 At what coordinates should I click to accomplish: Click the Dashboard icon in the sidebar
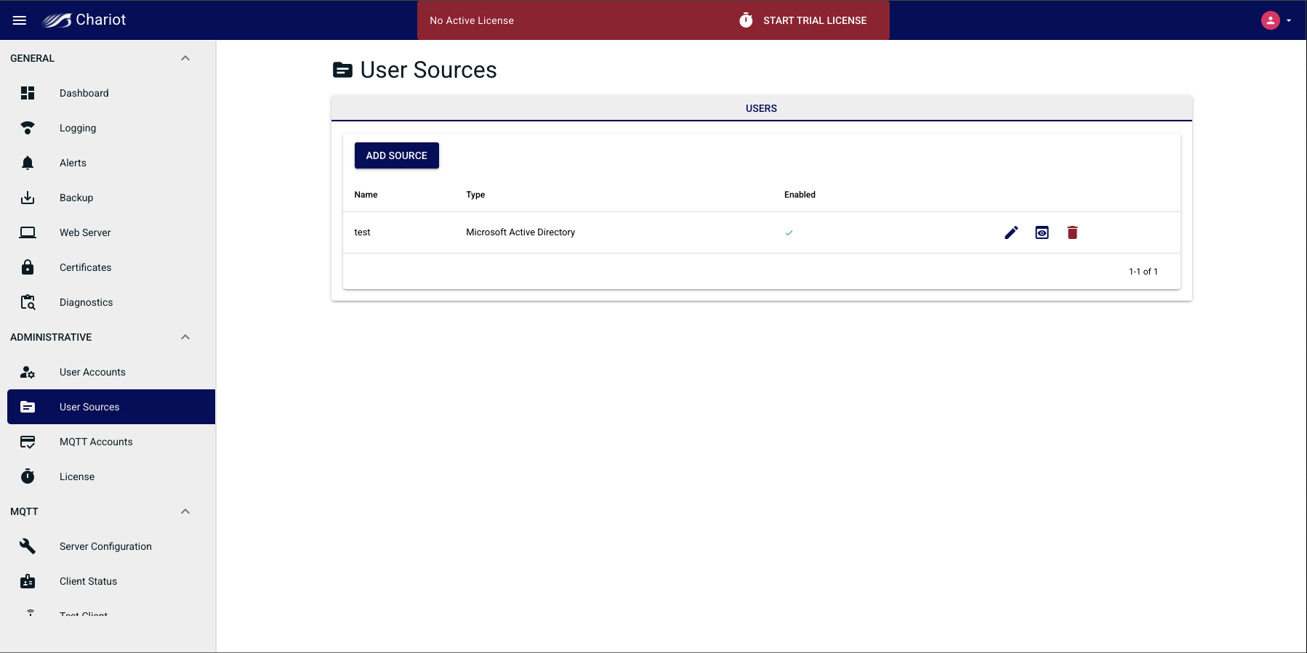[28, 93]
